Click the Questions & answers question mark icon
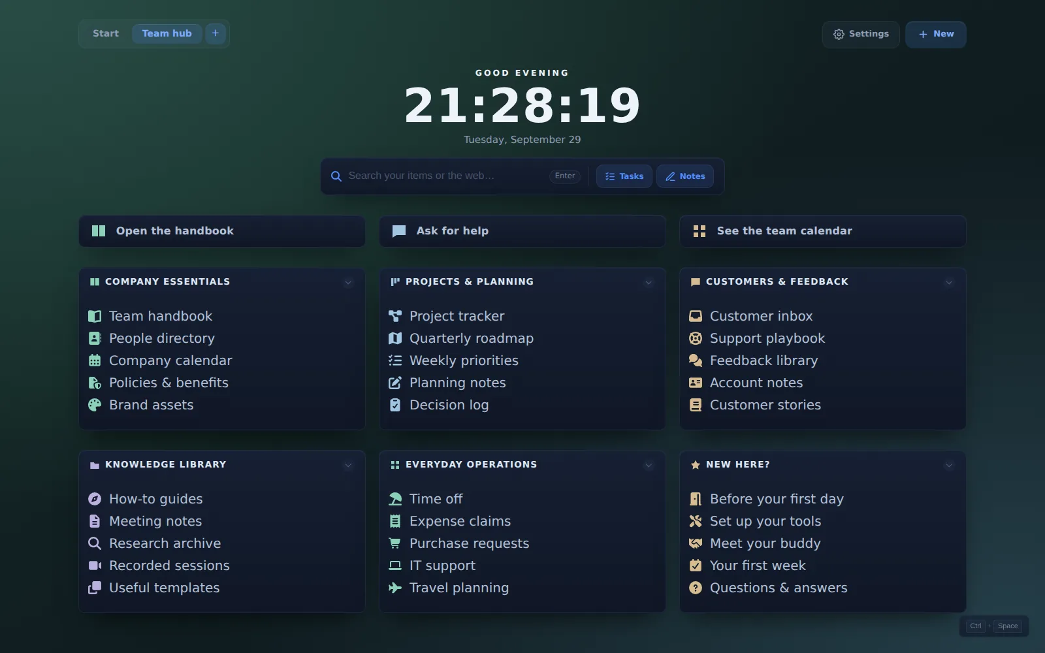1045x653 pixels. point(696,588)
